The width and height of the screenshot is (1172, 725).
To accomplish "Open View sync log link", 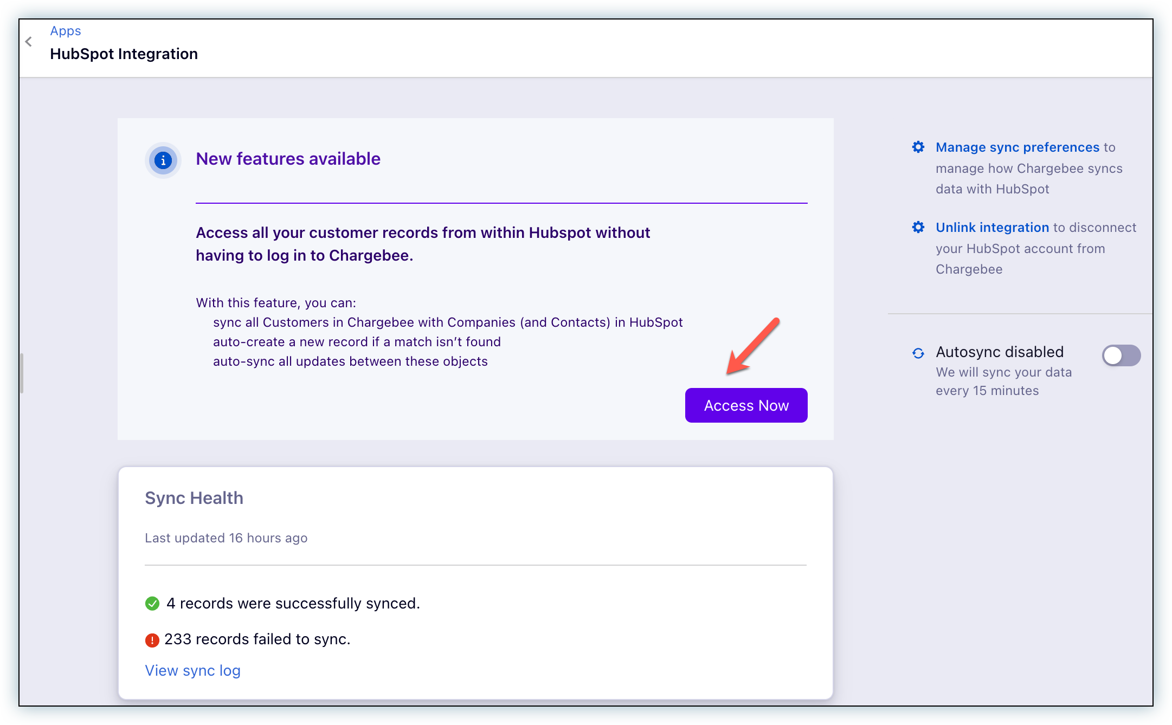I will point(192,670).
